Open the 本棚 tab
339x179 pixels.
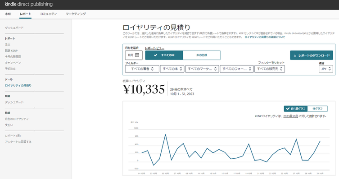[x=8, y=14]
